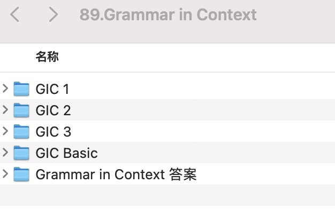
Task: Click the 89.Grammar in Context window title
Action: tap(168, 14)
